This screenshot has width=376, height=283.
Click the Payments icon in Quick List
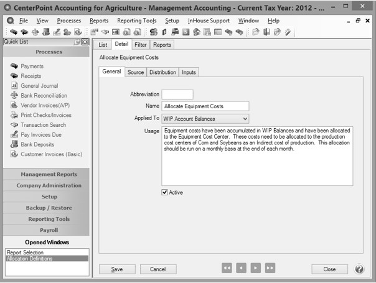click(x=14, y=66)
